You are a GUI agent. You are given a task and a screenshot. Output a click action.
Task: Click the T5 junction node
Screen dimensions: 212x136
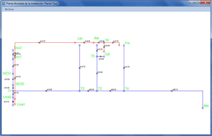click(97, 56)
